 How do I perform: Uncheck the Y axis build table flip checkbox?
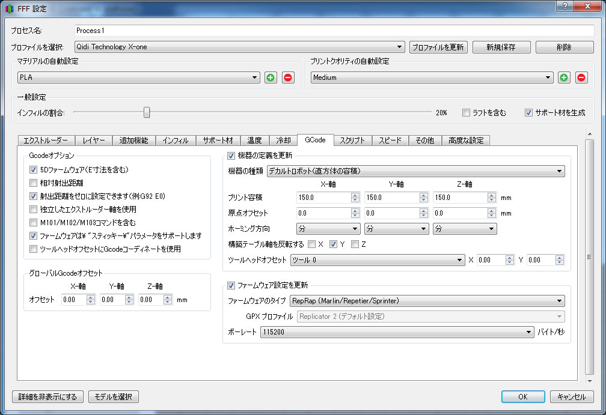333,244
